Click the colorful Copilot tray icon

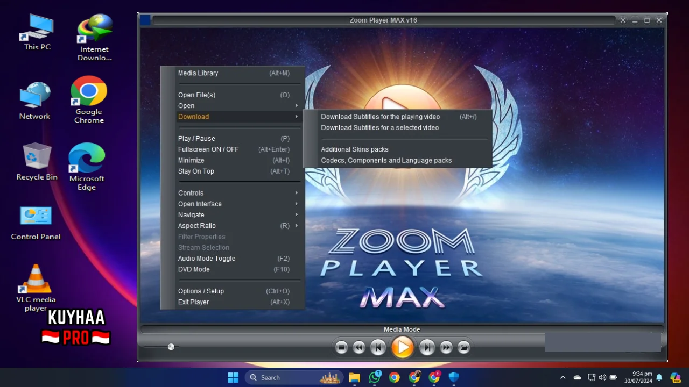pos(676,377)
